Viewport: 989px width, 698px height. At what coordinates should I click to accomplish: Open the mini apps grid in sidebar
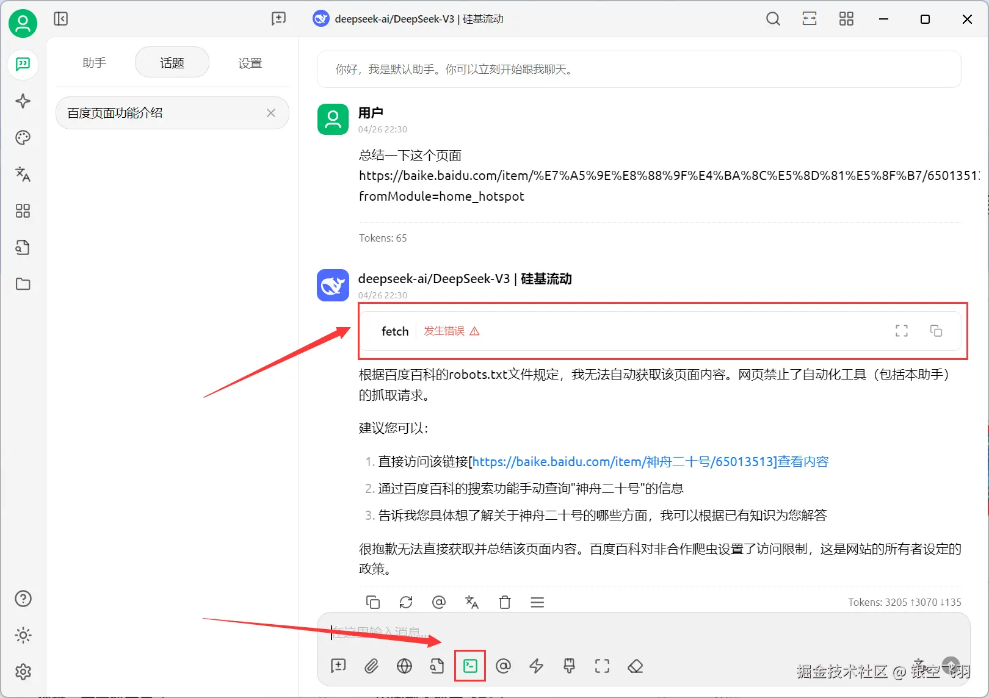[23, 210]
